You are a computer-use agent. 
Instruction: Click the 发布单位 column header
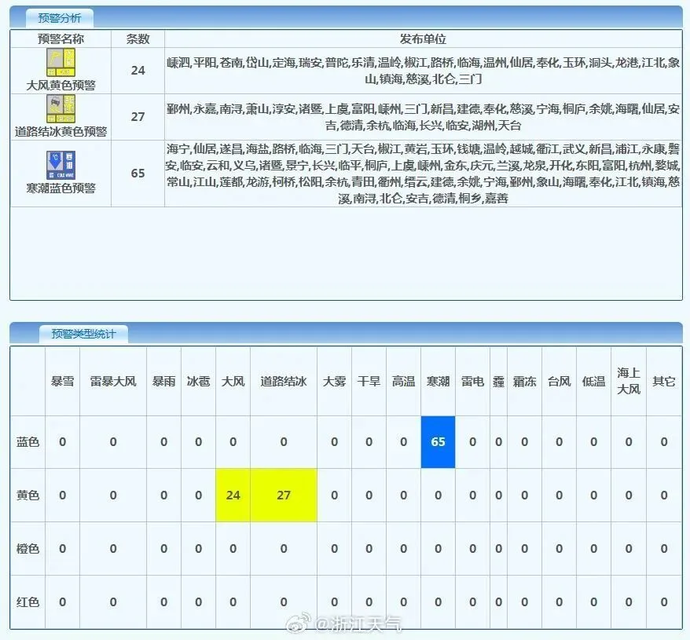coord(423,38)
